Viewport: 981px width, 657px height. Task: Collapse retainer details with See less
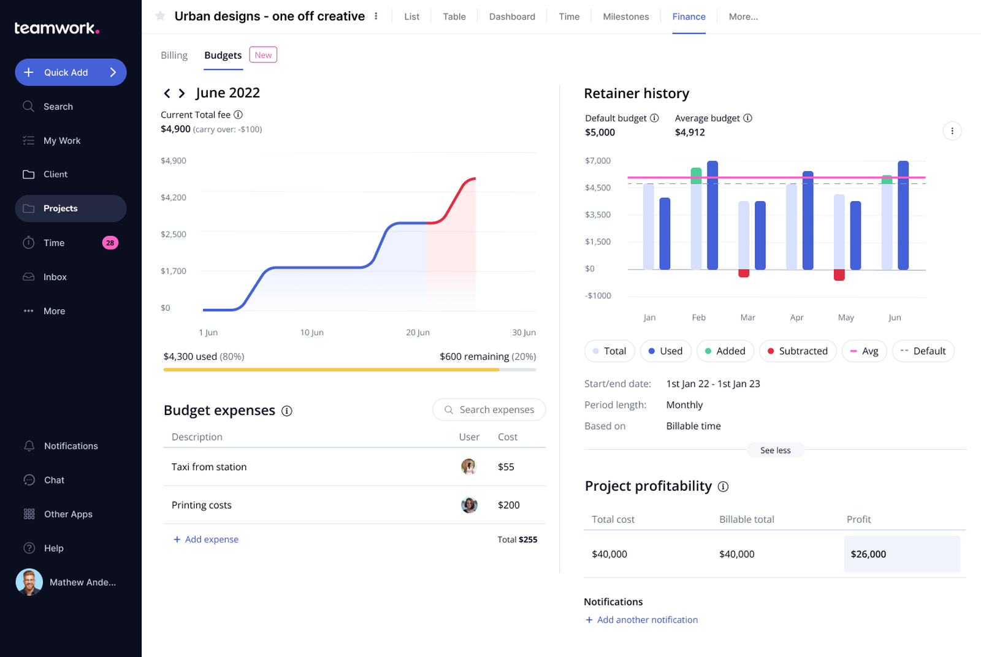[x=775, y=450]
